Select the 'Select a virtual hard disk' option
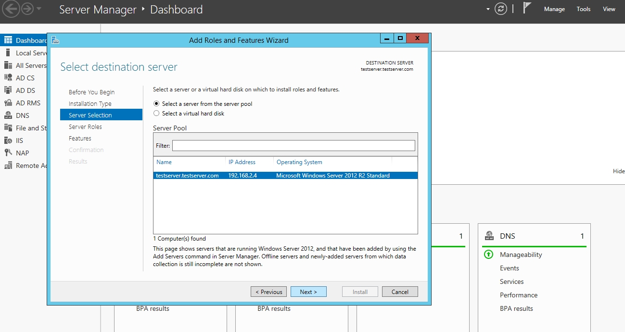The width and height of the screenshot is (625, 332). click(x=156, y=114)
